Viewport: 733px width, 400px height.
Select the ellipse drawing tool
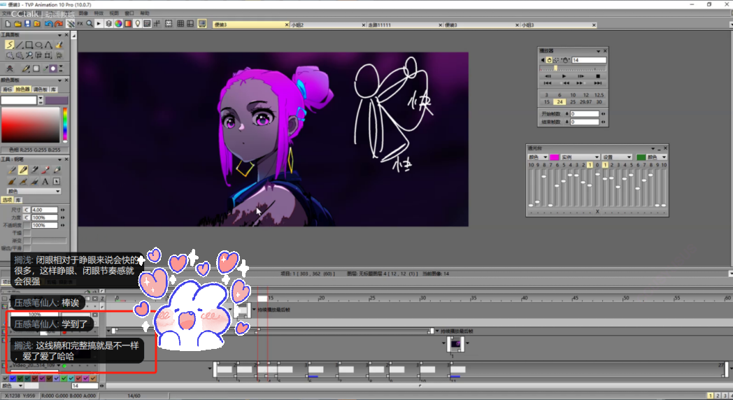pos(38,45)
